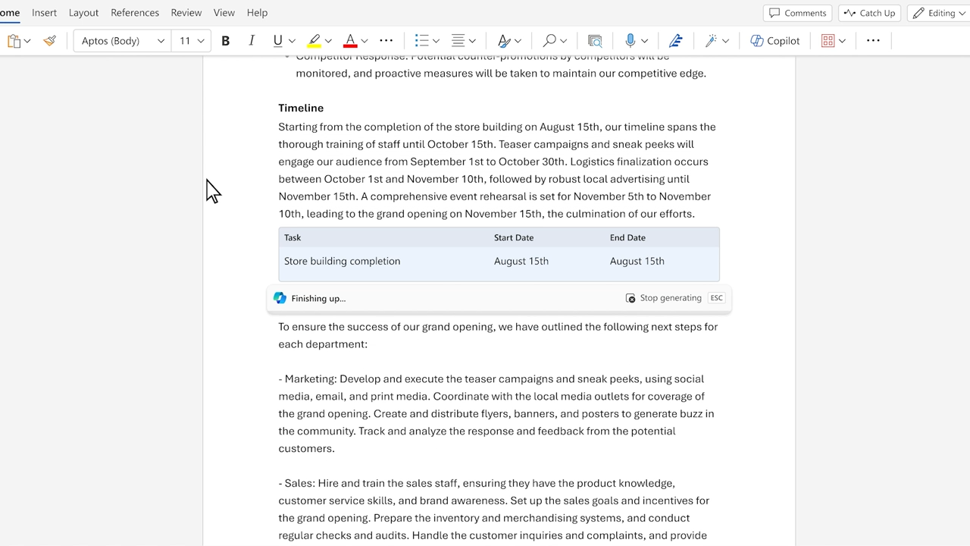Open the References tab
Viewport: 970px width, 546px height.
(x=135, y=13)
